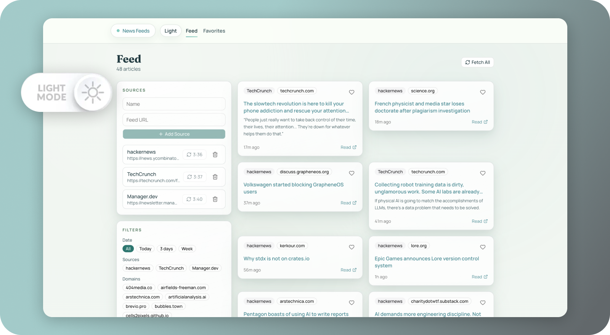Open the News Feeds home pill

(x=133, y=31)
